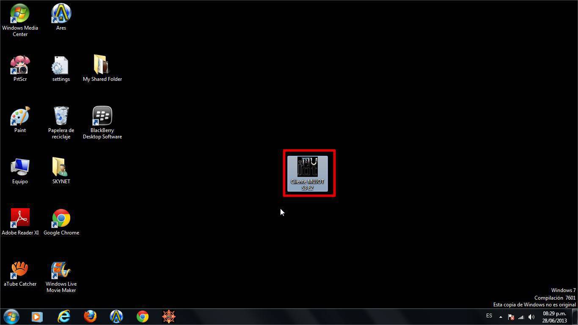Viewport: 578px width, 325px height.
Task: Open the ES language input selector
Action: tap(489, 316)
